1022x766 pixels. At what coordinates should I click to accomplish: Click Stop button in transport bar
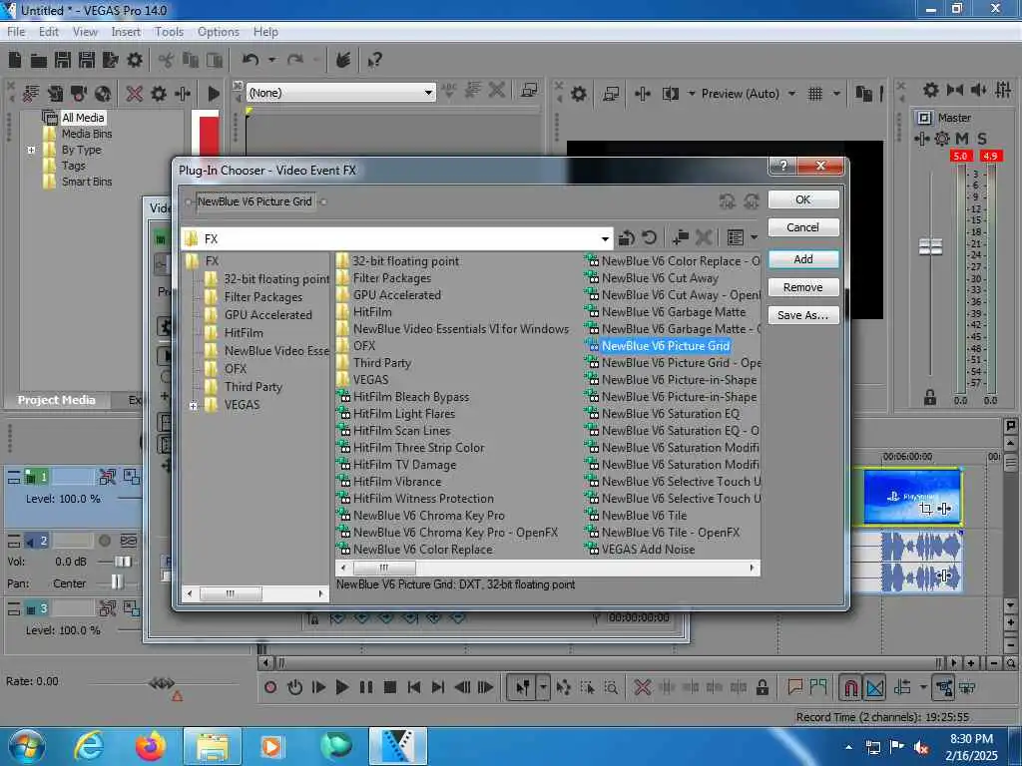(x=390, y=687)
